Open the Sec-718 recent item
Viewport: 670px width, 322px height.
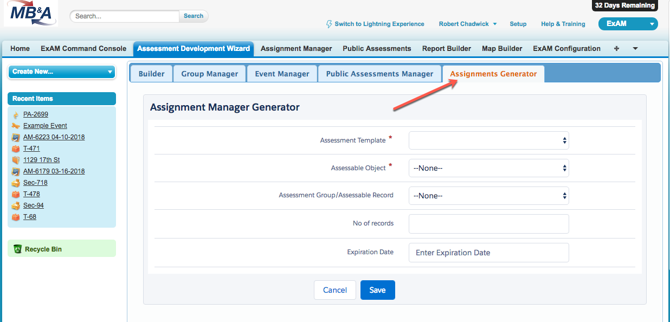pos(35,183)
